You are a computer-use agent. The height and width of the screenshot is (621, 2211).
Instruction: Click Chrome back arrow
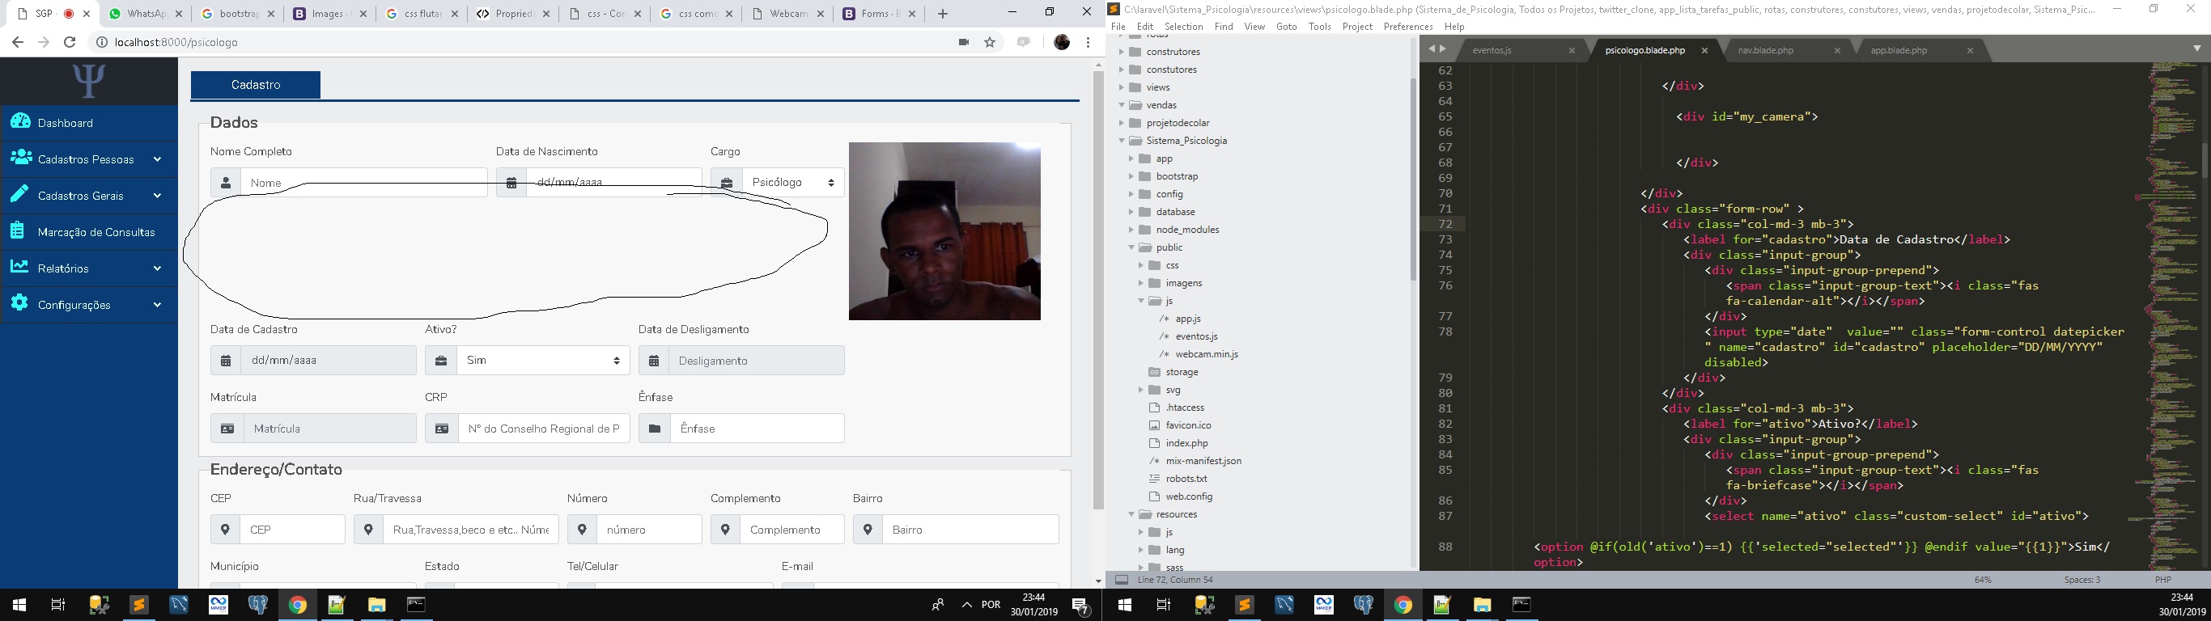[17, 42]
